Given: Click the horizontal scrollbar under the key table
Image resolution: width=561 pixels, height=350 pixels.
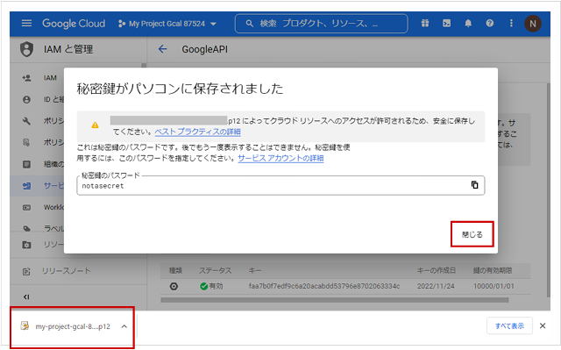Looking at the screenshot, I should coord(335,300).
